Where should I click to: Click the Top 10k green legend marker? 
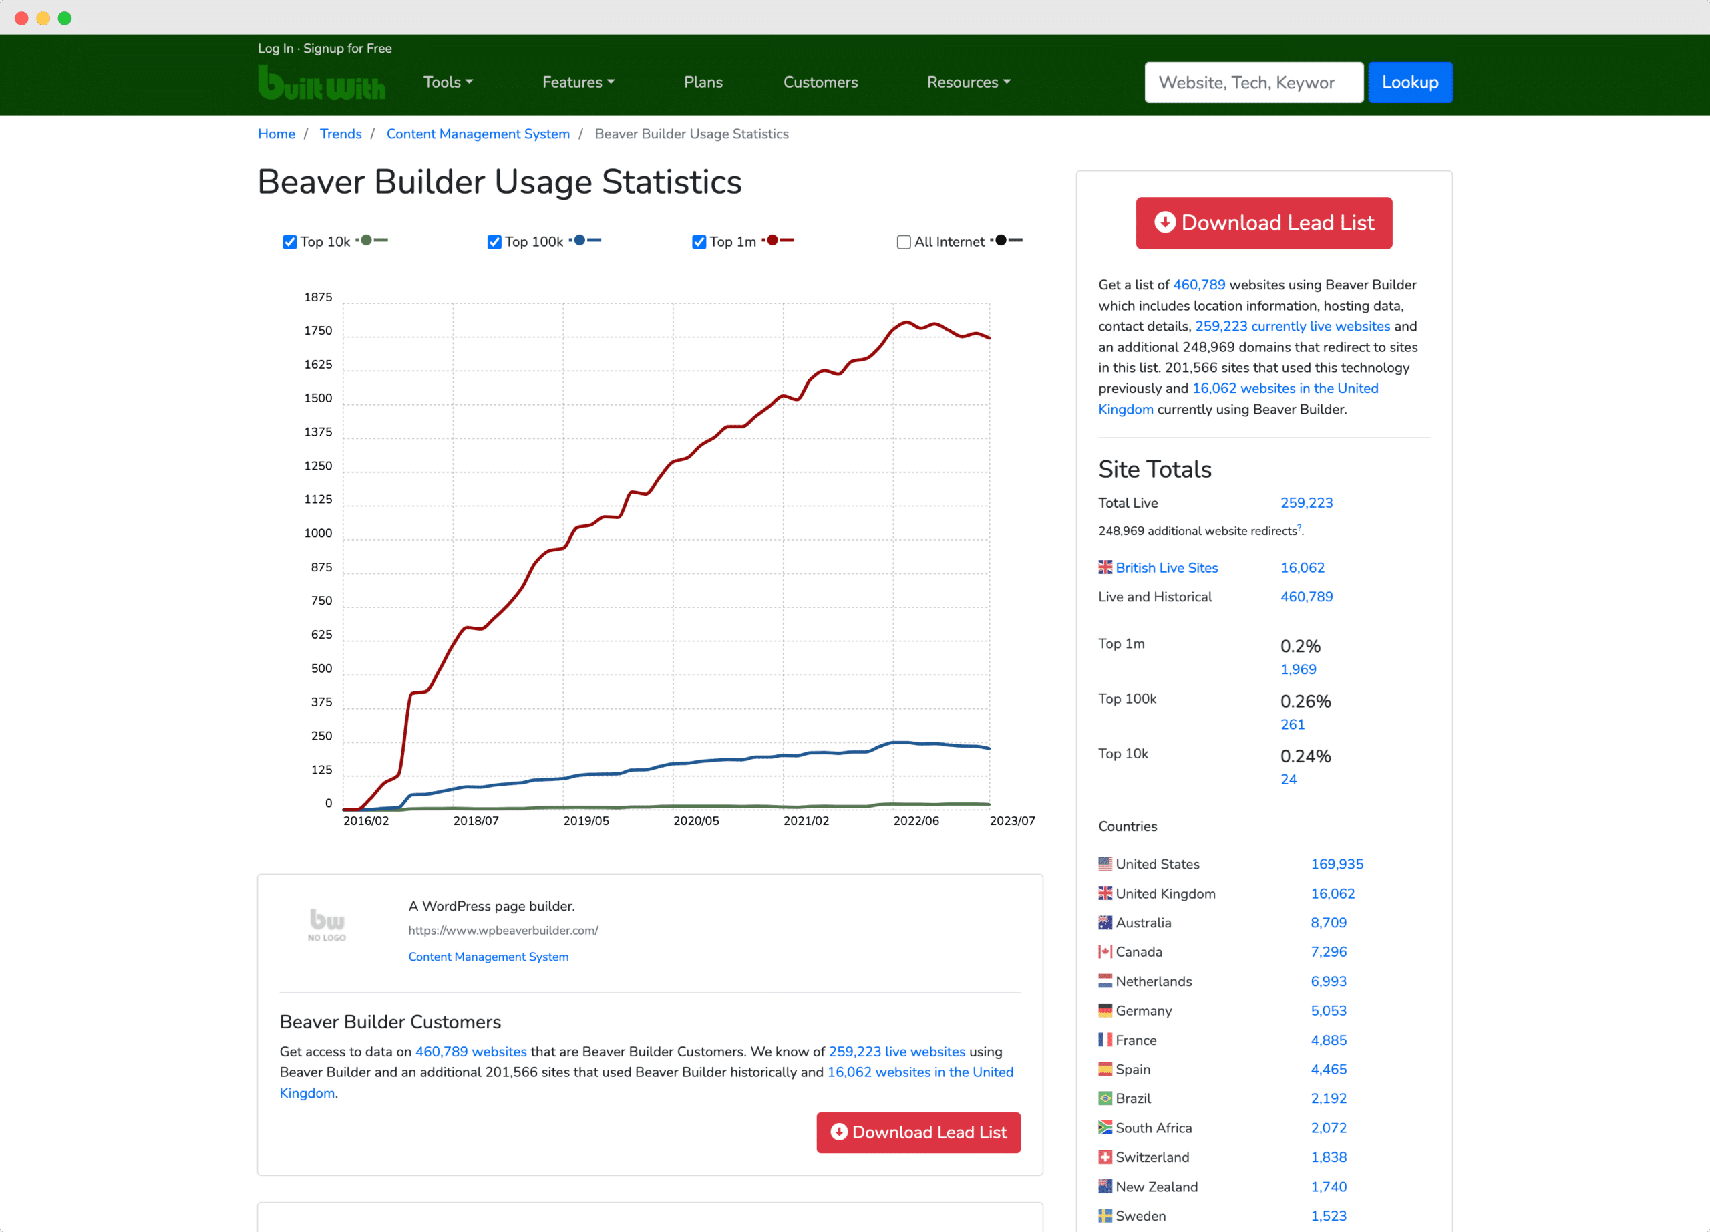371,241
